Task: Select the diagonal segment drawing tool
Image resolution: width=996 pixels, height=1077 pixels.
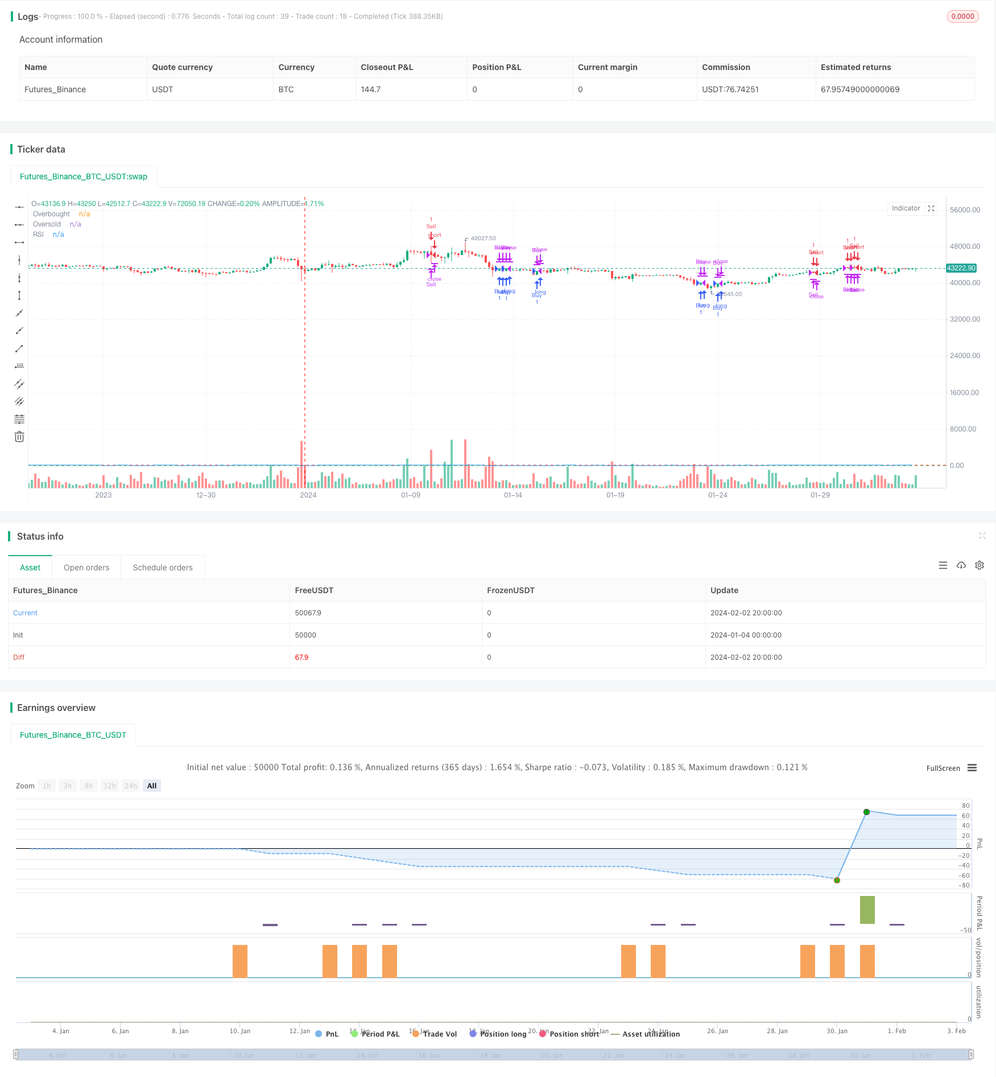Action: tap(19, 348)
